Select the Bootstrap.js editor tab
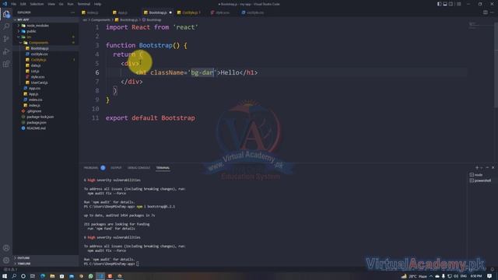The height and width of the screenshot is (280, 498). pos(158,12)
